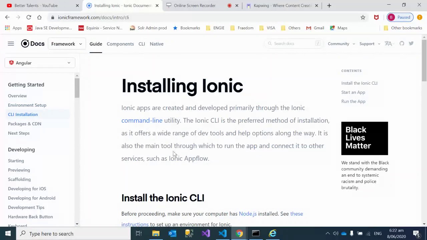Open the Gmail bookmark

tap(315, 28)
